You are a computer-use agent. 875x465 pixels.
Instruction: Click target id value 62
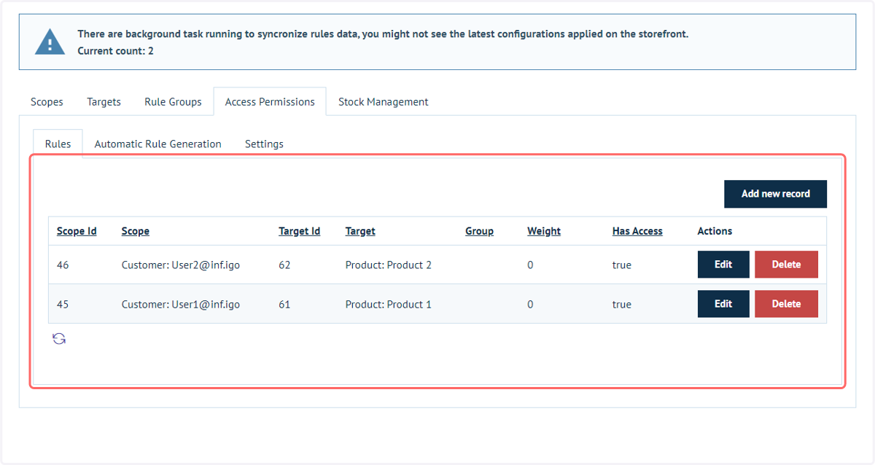click(284, 265)
